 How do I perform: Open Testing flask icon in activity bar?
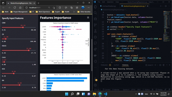95,31
